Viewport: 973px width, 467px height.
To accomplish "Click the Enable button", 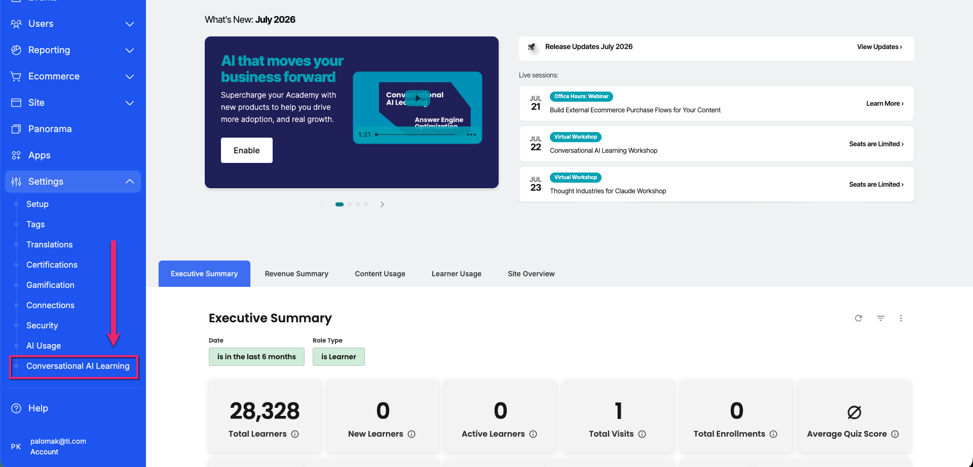I will (247, 150).
